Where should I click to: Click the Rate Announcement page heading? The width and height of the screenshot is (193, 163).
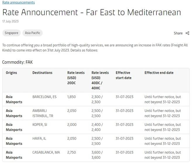[x=92, y=12]
